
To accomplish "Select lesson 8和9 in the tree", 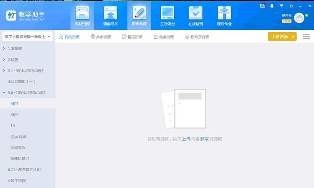I will (x=15, y=114).
